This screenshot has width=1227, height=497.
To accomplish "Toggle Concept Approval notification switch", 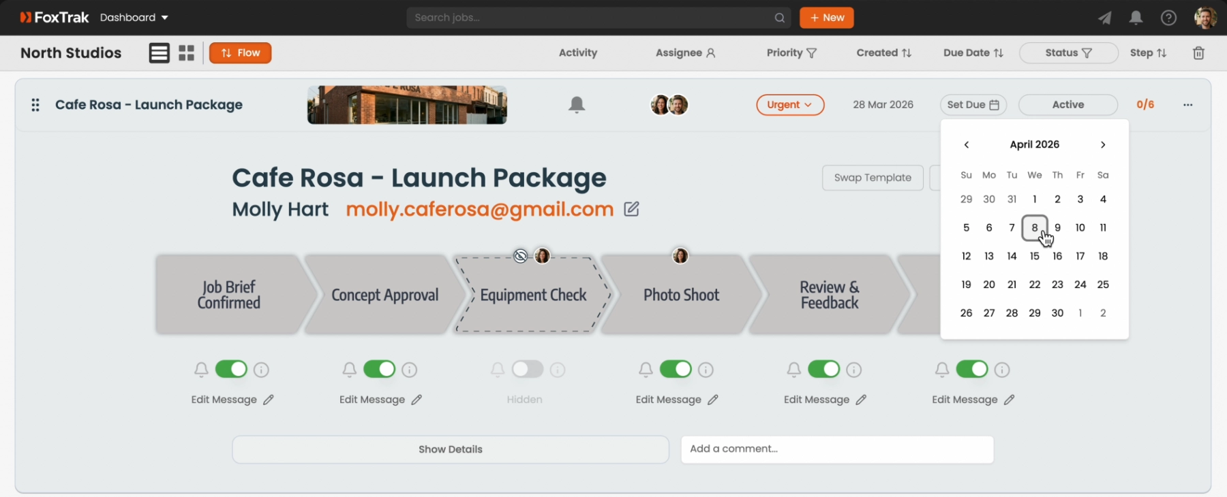I will click(380, 370).
